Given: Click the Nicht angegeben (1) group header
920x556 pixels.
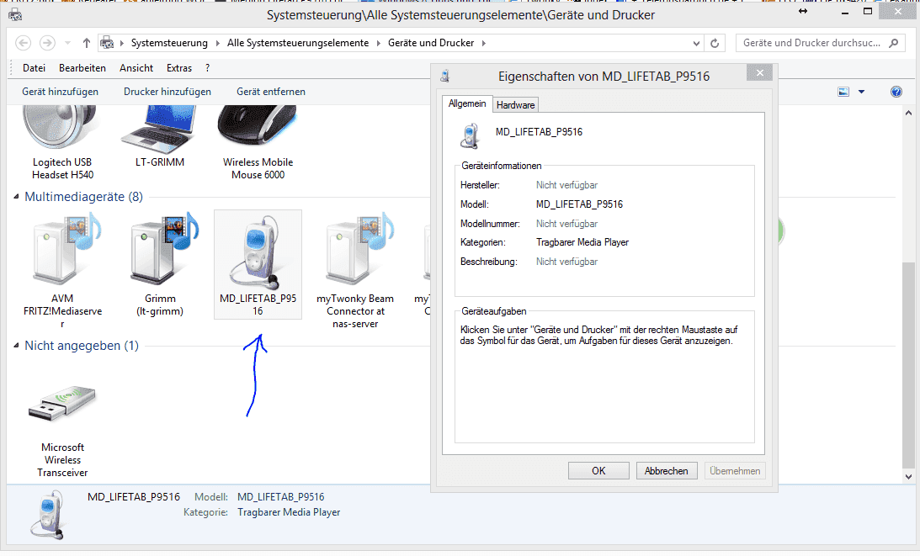Looking at the screenshot, I should 82,346.
